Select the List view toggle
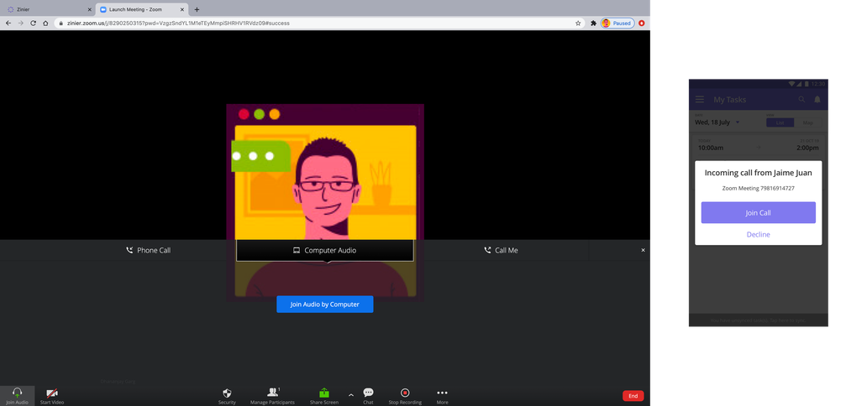Screen dimensions: 867x406 tap(780, 122)
